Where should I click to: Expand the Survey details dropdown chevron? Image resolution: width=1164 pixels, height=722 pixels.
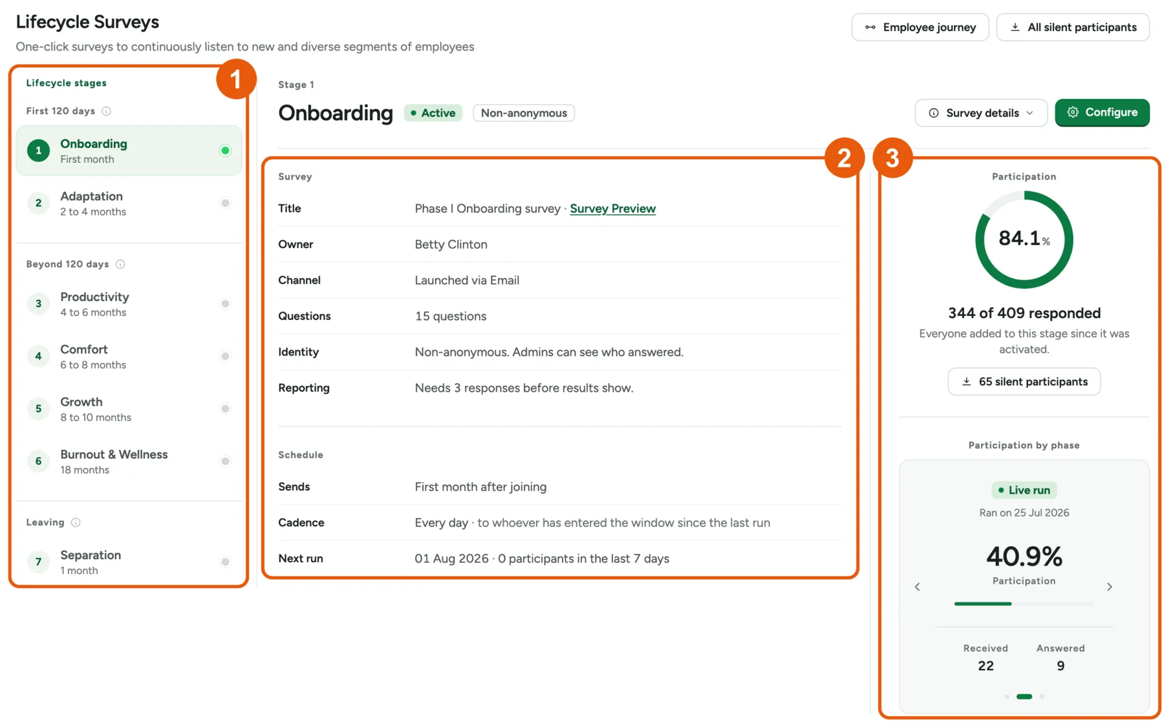coord(1030,113)
